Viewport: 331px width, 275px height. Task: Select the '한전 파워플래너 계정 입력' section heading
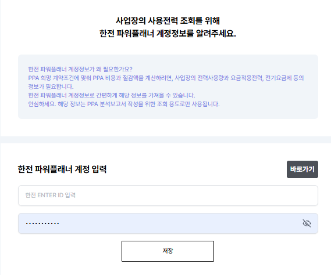click(x=62, y=169)
